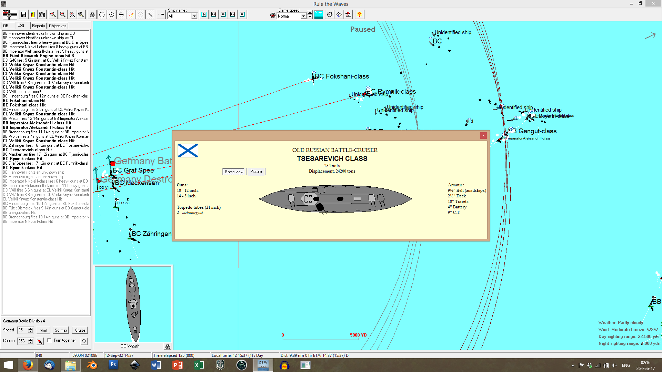Click the Picture button in ship dialog
Screen dimensions: 662x372
tap(256, 172)
